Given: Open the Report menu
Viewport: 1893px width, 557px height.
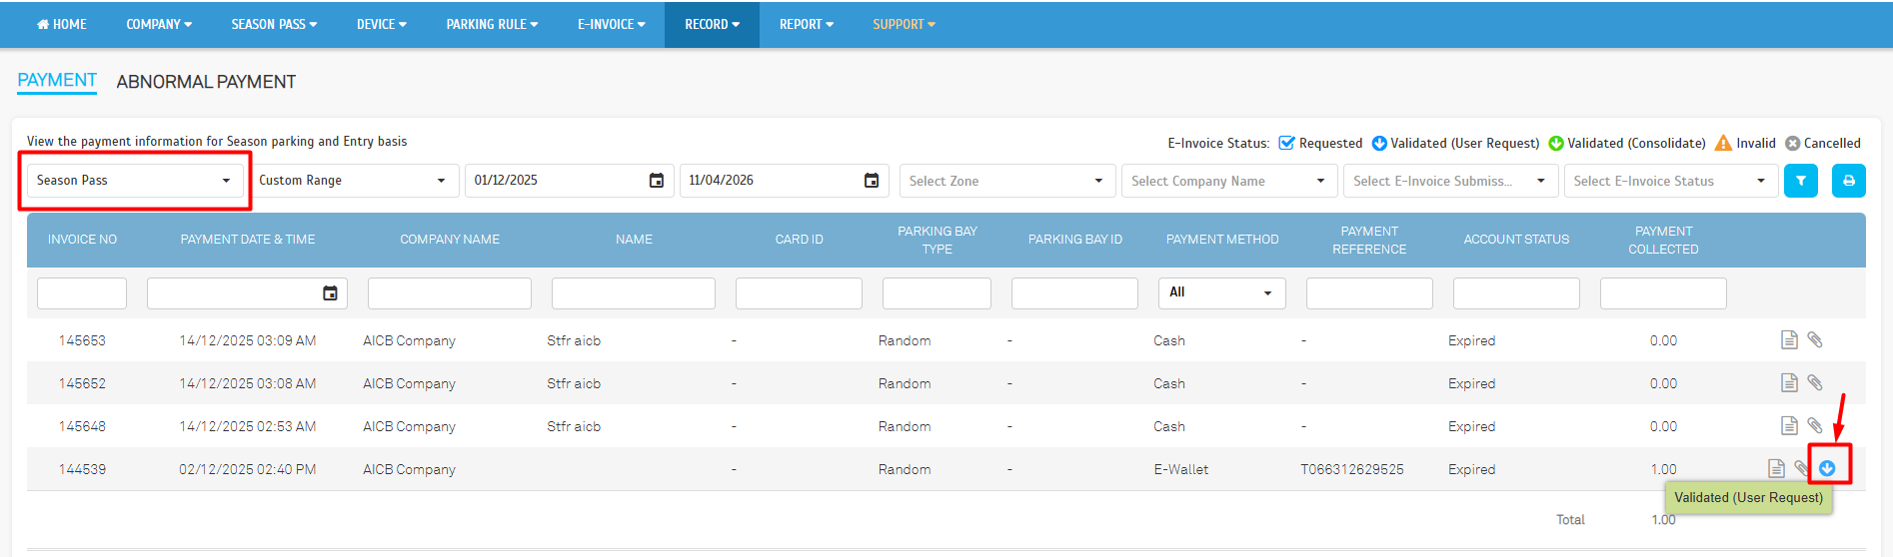Looking at the screenshot, I should click(806, 24).
